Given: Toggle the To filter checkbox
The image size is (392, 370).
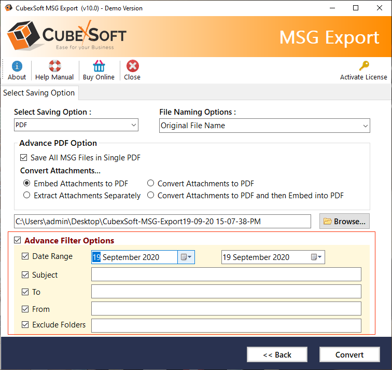Looking at the screenshot, I should coord(25,292).
